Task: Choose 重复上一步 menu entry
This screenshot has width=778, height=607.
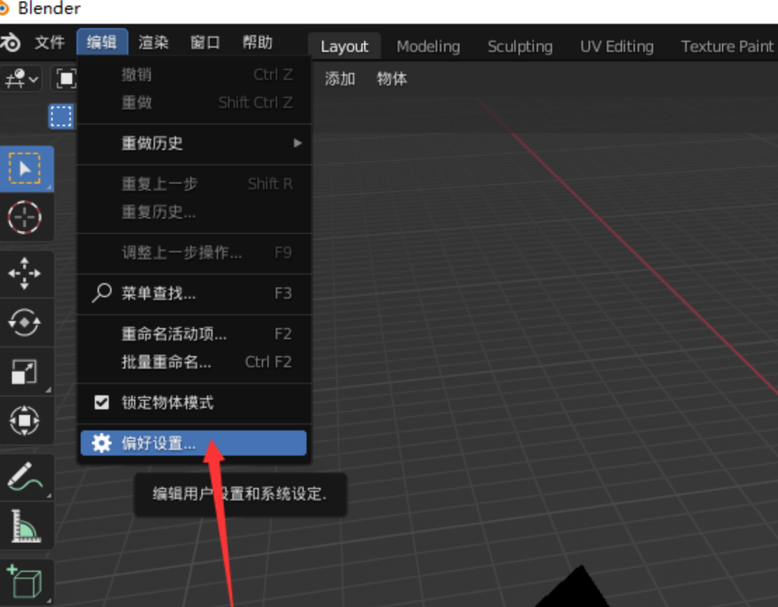Action: click(194, 184)
